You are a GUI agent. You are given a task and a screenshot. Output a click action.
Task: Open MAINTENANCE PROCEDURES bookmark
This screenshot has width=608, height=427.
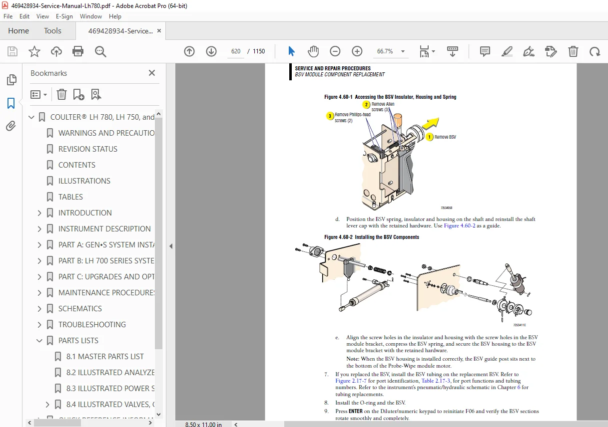(106, 293)
